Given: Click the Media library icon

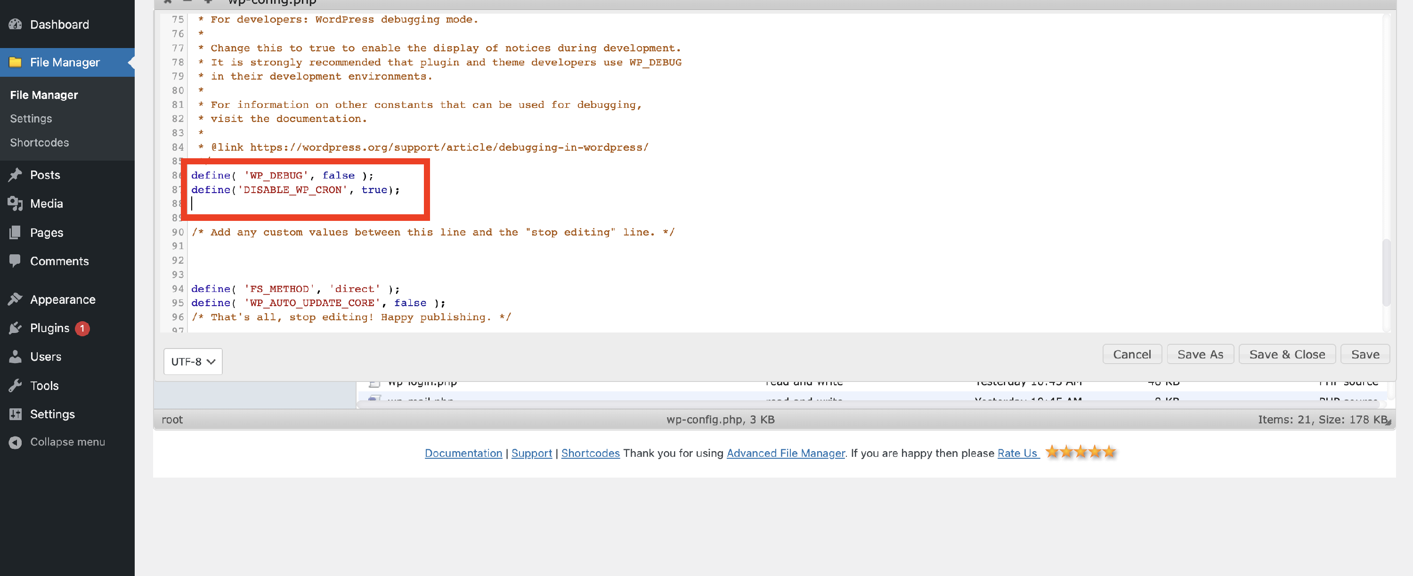Looking at the screenshot, I should pyautogui.click(x=16, y=203).
